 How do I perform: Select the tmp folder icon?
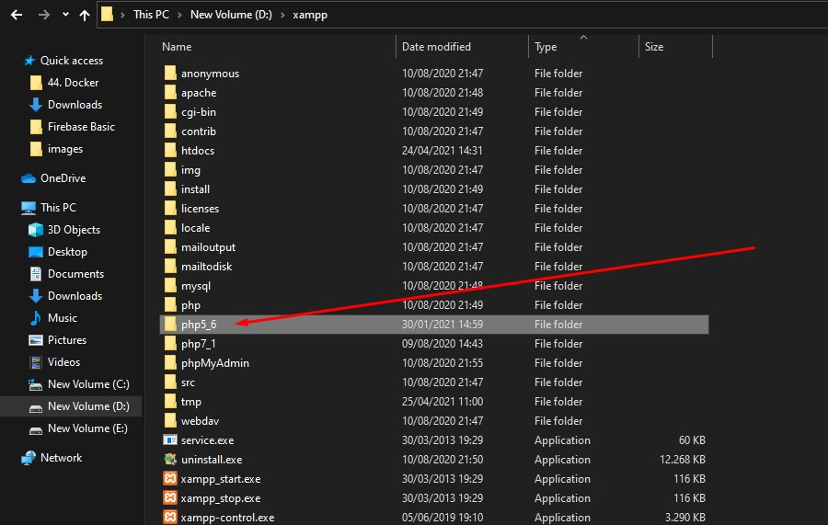click(x=170, y=401)
